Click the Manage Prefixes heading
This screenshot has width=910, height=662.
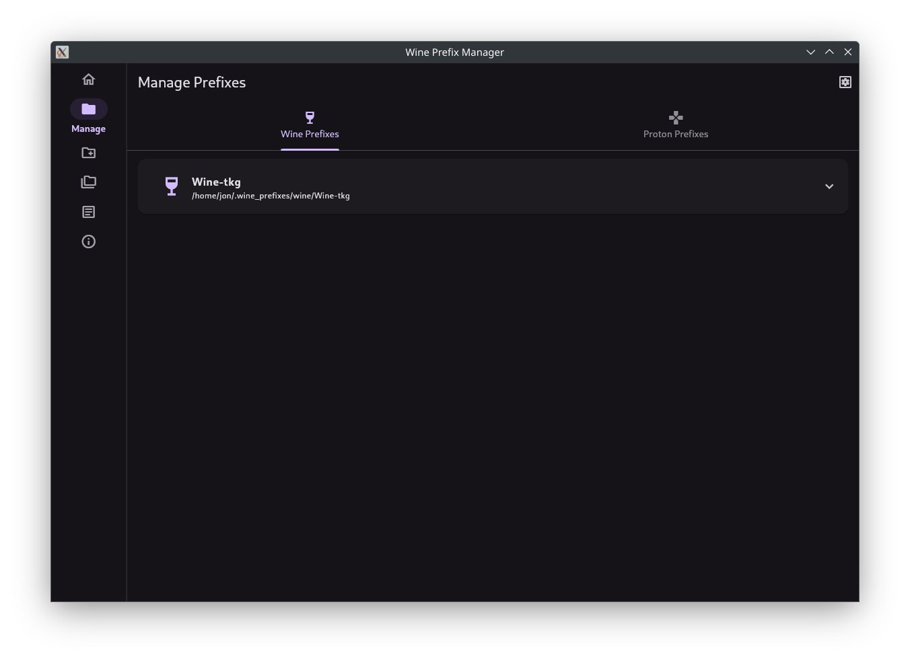192,83
